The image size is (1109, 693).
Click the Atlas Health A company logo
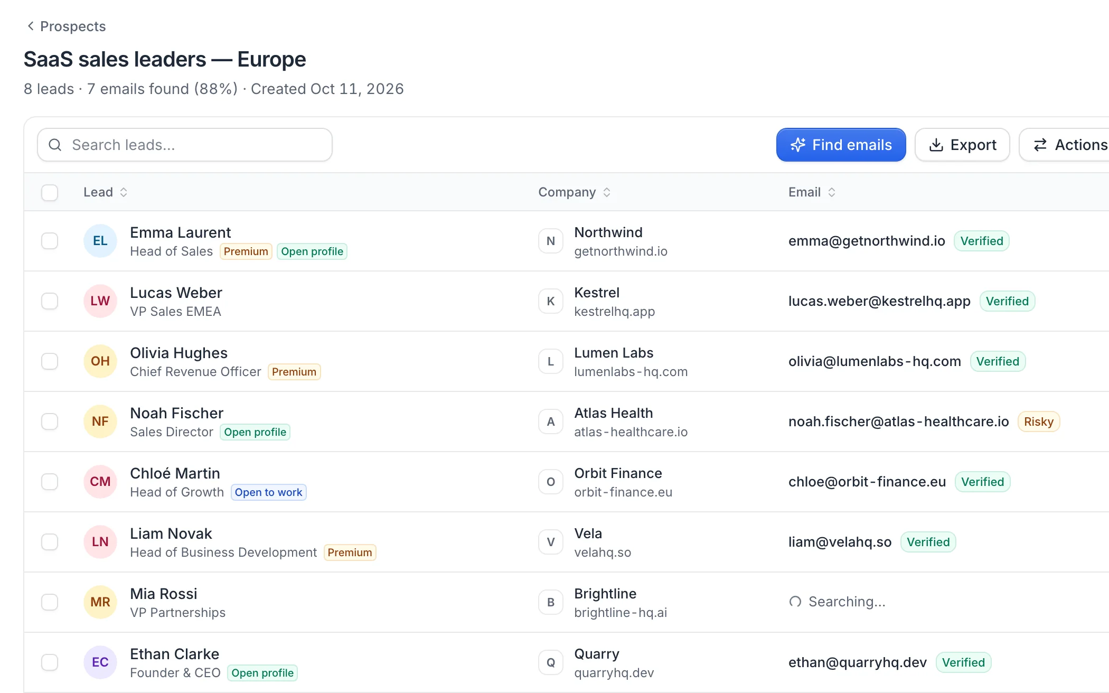coord(551,422)
